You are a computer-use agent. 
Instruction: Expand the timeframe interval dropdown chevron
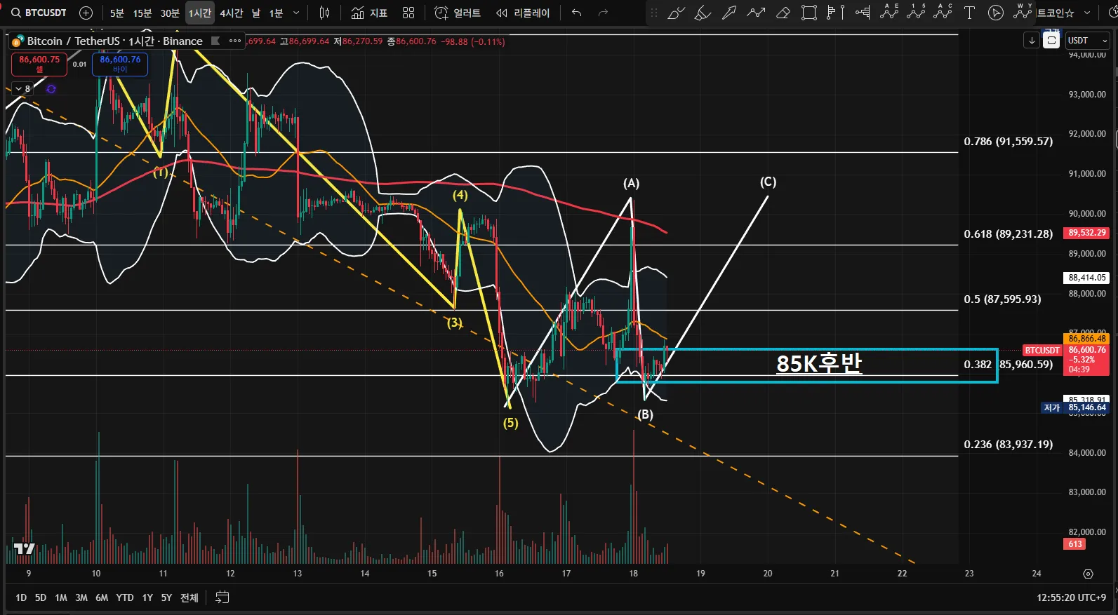pos(296,13)
